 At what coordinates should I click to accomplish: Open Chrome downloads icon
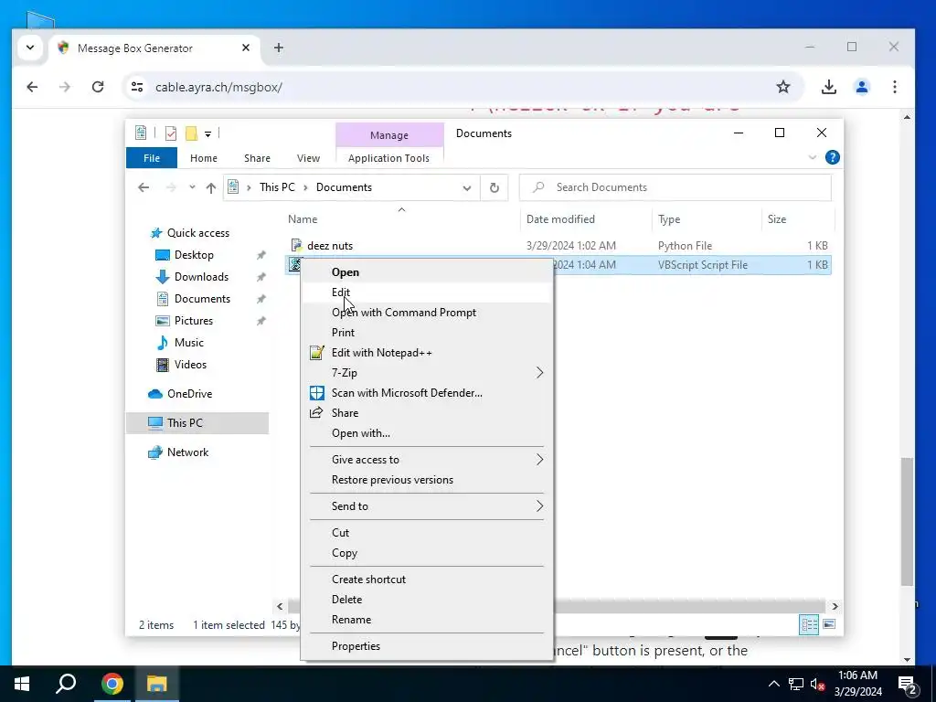[828, 87]
